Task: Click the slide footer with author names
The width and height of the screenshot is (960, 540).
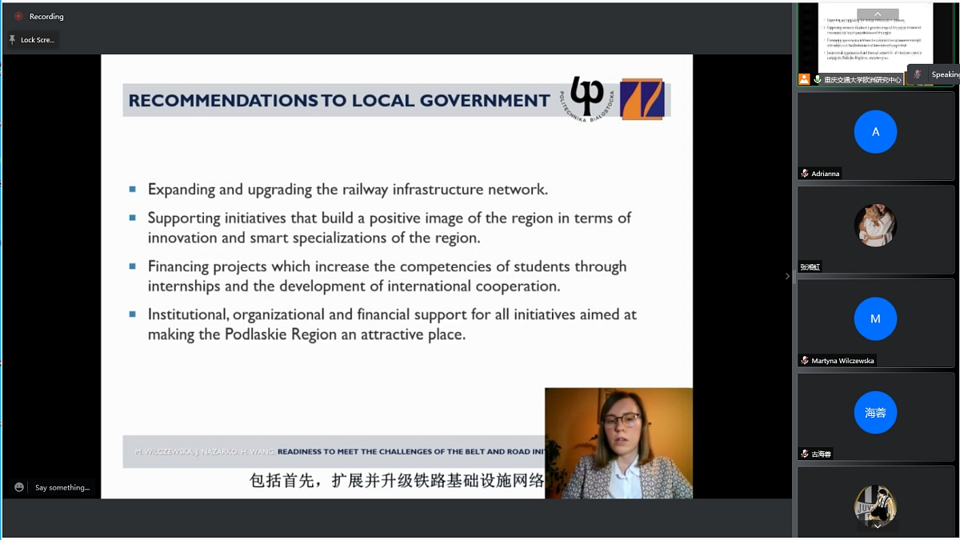Action: (x=334, y=451)
